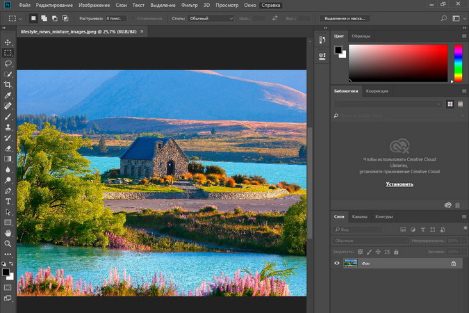Toggle lock all

(x=396, y=252)
